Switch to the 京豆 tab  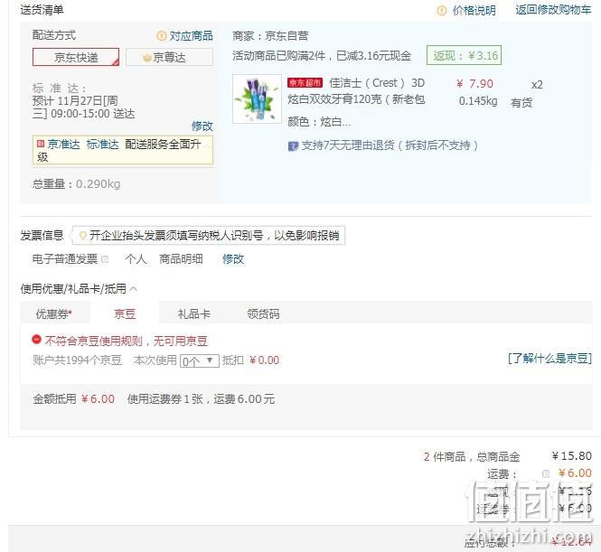[x=125, y=314]
